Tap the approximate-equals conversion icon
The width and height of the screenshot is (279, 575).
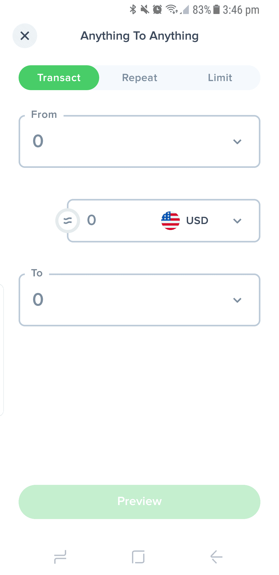tap(68, 221)
